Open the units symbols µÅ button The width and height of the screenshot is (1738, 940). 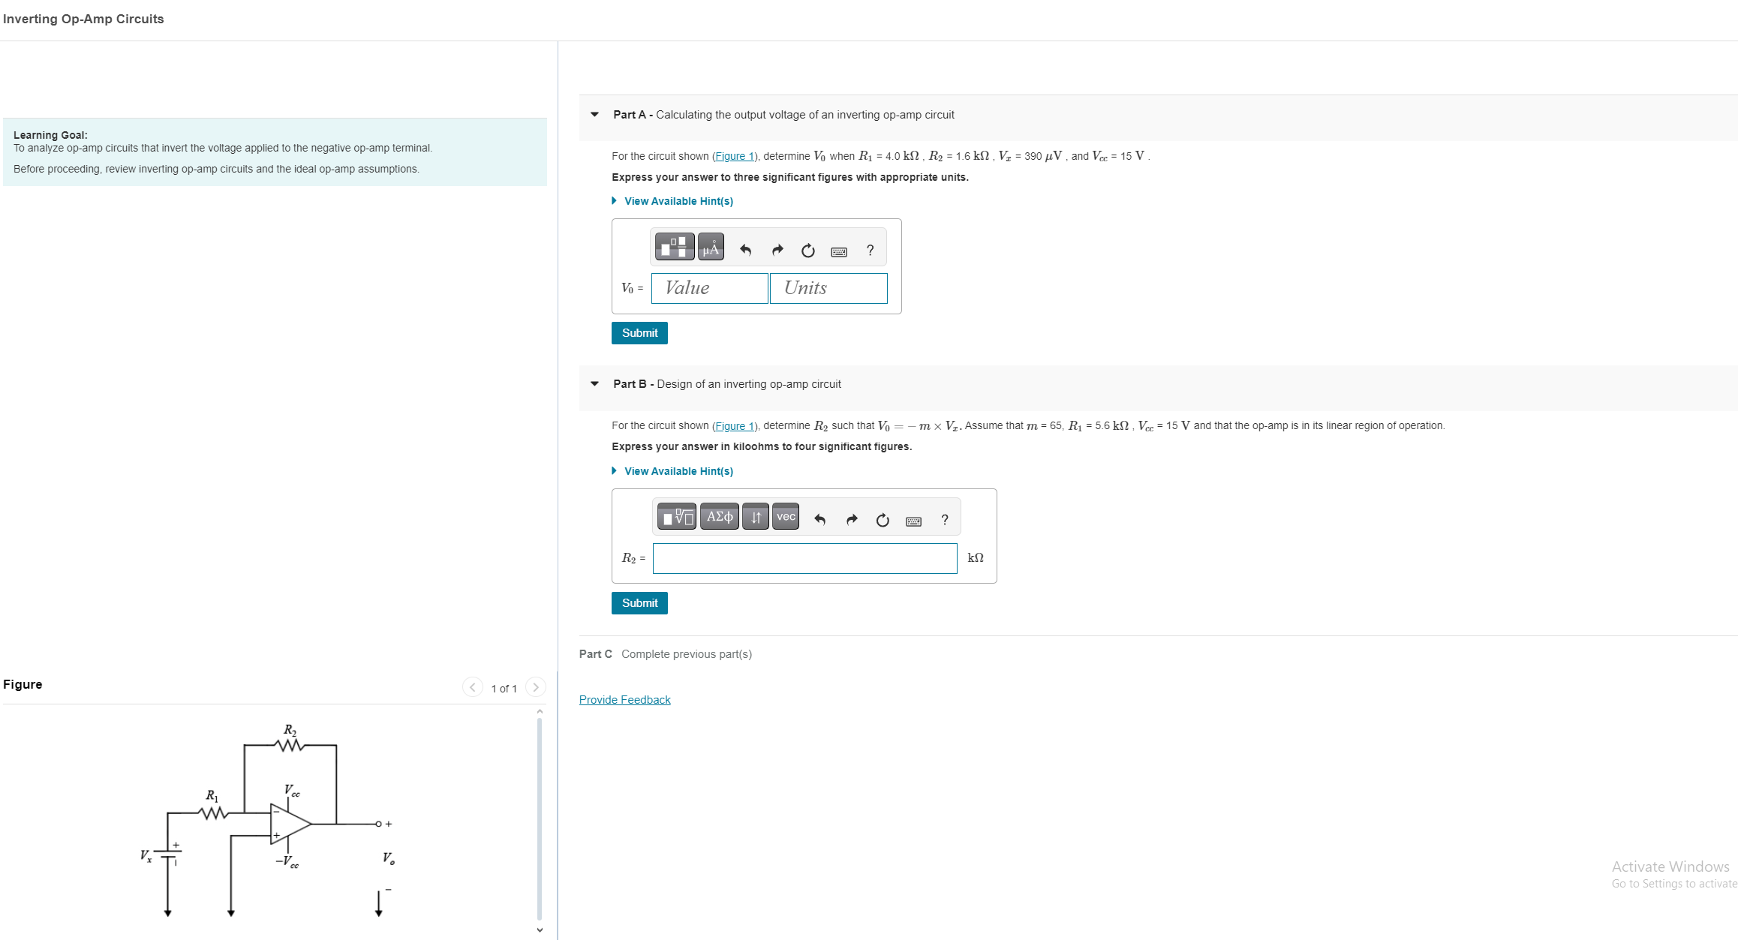point(711,247)
